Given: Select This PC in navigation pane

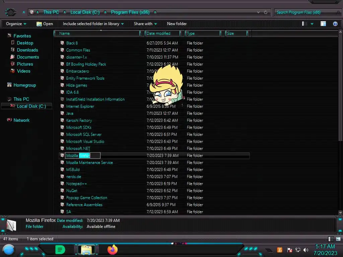Looking at the screenshot, I should 21,99.
